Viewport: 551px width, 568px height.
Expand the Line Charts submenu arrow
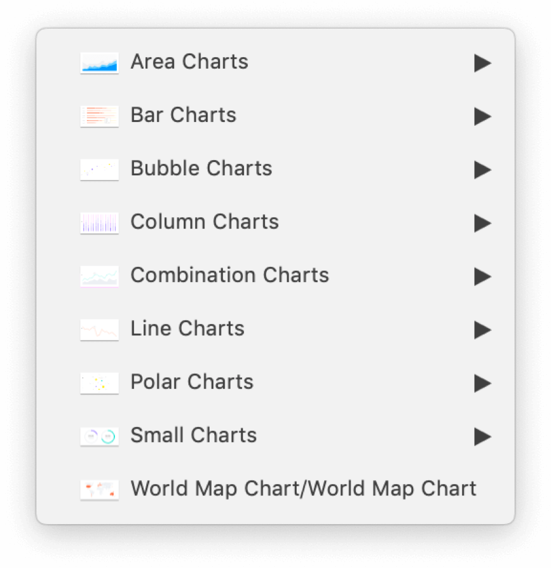pos(482,330)
